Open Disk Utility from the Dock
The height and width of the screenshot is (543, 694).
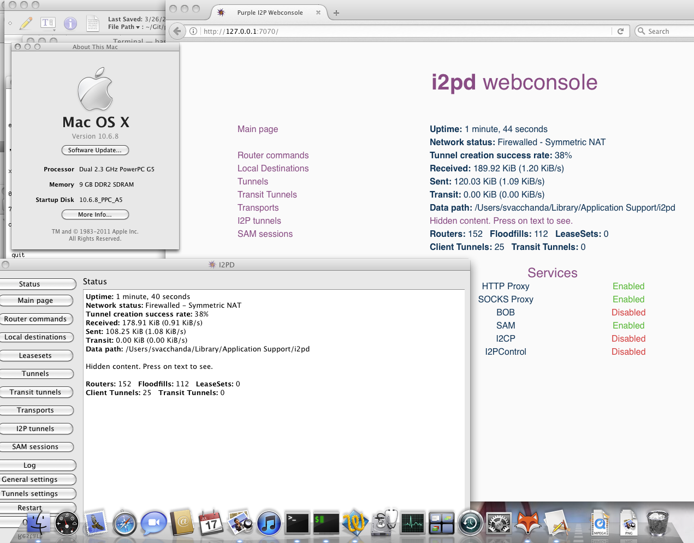tap(384, 523)
